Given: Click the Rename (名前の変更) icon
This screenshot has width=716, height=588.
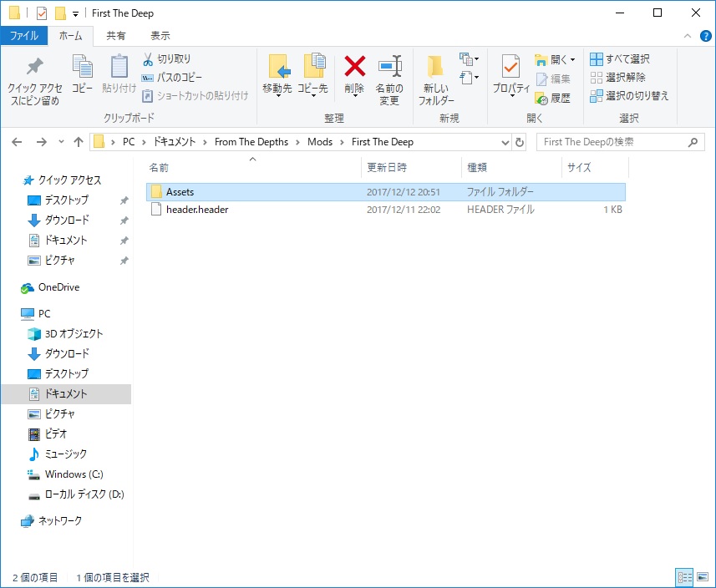Looking at the screenshot, I should click(388, 67).
